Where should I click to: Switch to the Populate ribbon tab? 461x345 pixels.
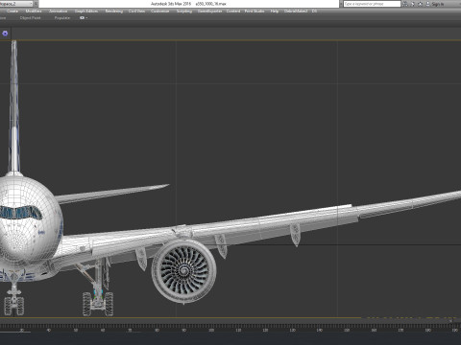(x=62, y=18)
